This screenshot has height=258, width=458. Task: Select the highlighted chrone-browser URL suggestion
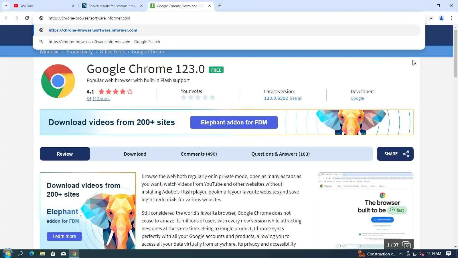pos(227,30)
